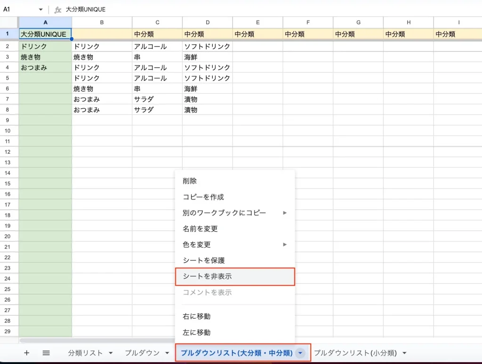Expand the Name Box dropdown arrow
482x364 pixels.
pos(40,9)
